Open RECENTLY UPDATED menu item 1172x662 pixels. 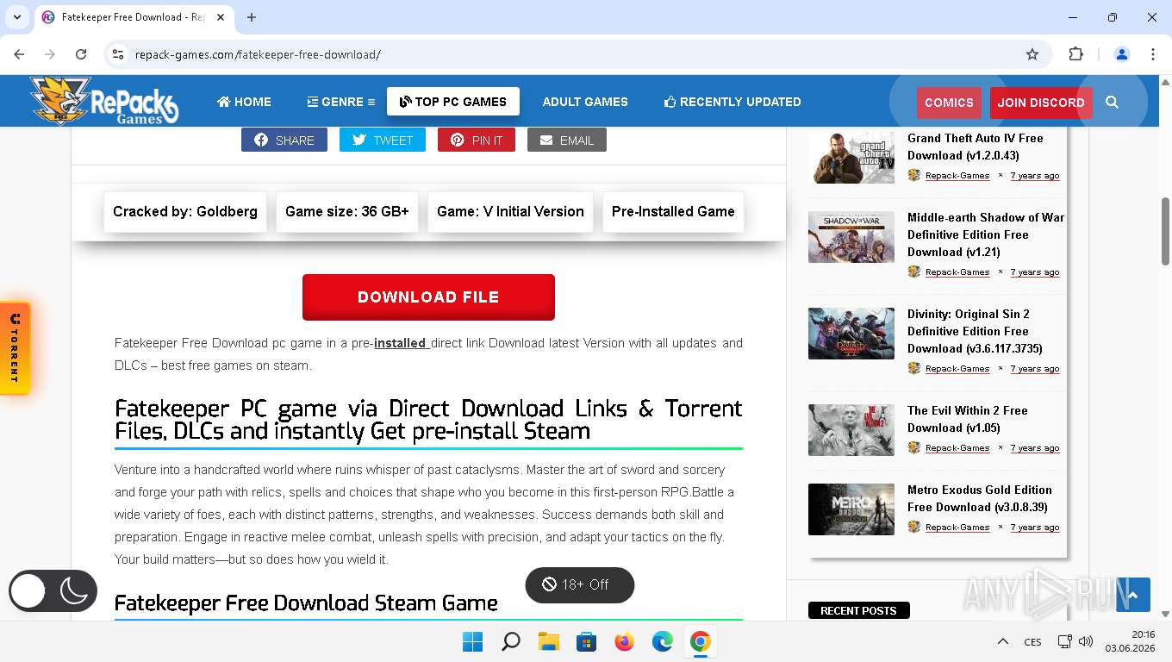(x=732, y=102)
